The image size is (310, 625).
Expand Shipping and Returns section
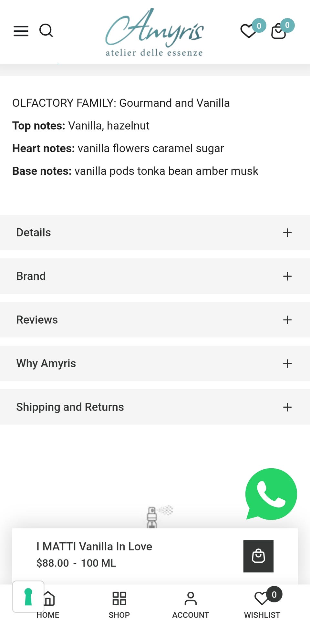click(x=155, y=407)
